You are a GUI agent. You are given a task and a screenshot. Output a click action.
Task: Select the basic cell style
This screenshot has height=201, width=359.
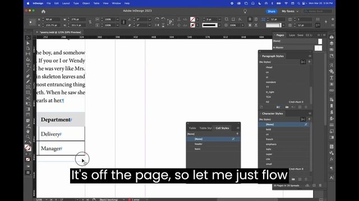[x=213, y=149]
